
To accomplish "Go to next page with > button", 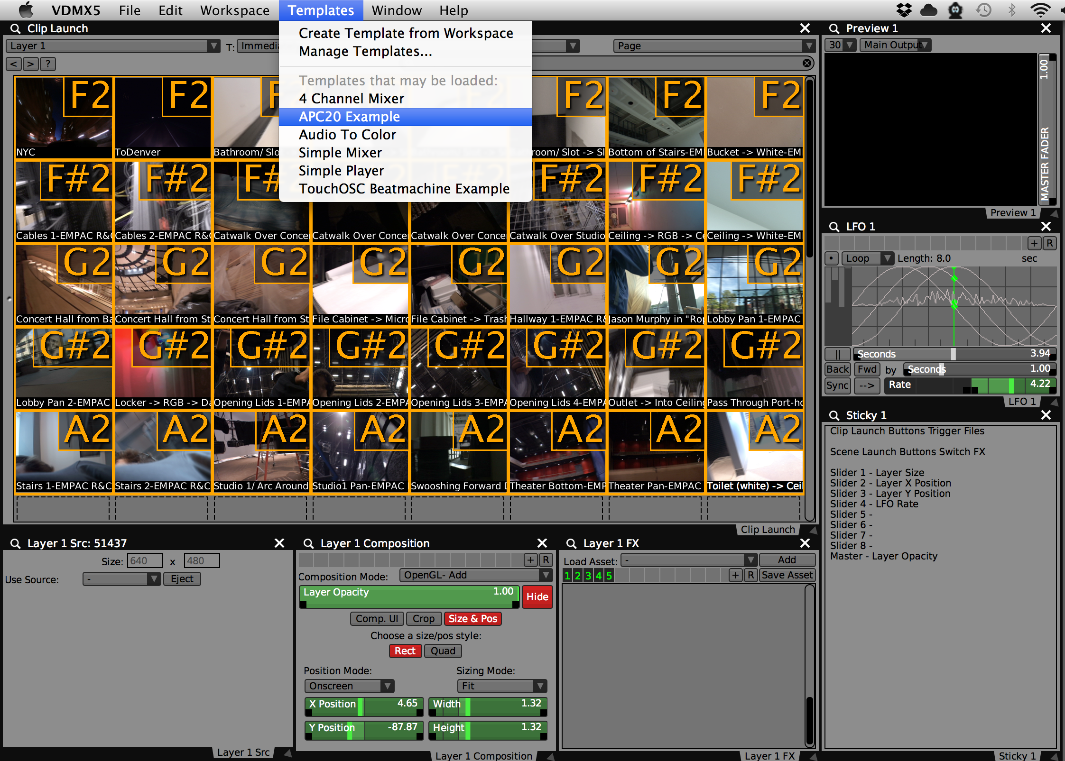I will tap(30, 64).
